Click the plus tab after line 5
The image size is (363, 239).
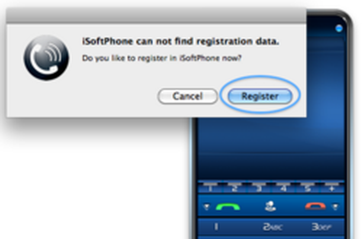332,188
